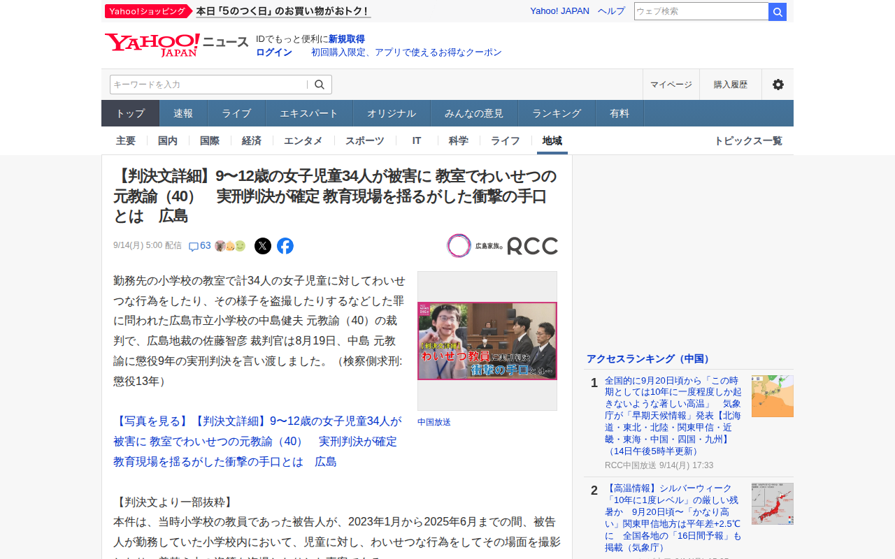Select the 速報 navigation tab
The image size is (895, 559).
pos(183,113)
